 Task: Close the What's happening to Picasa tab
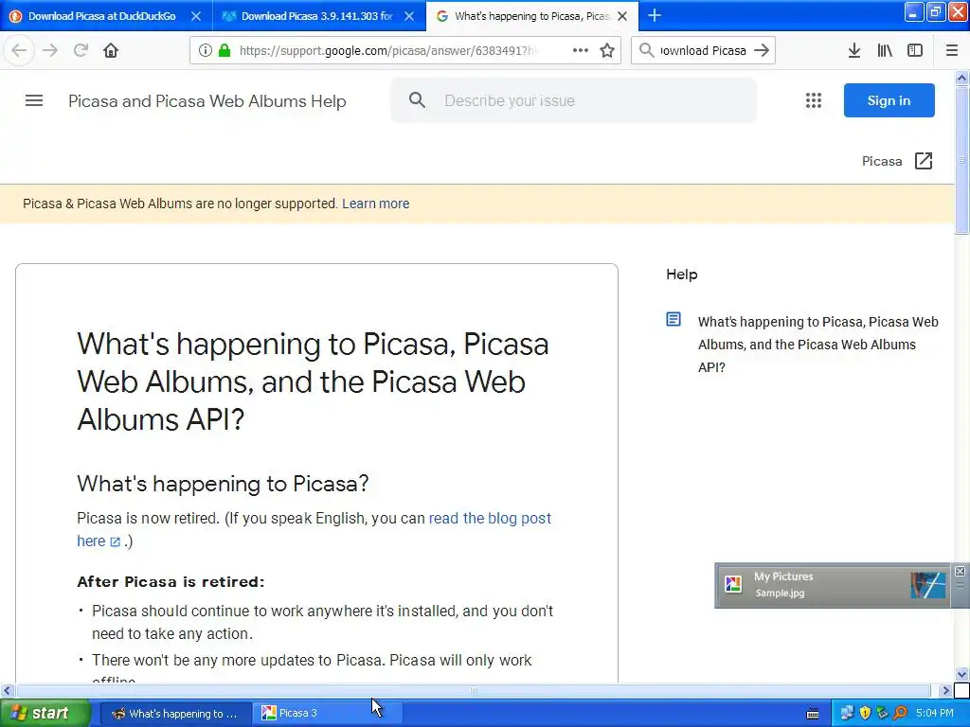623,16
